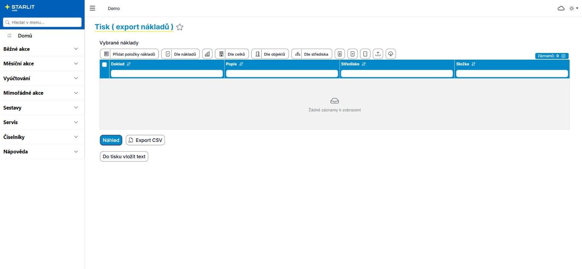Open the sun theme switcher dropdown
582x269 pixels.
(573, 8)
